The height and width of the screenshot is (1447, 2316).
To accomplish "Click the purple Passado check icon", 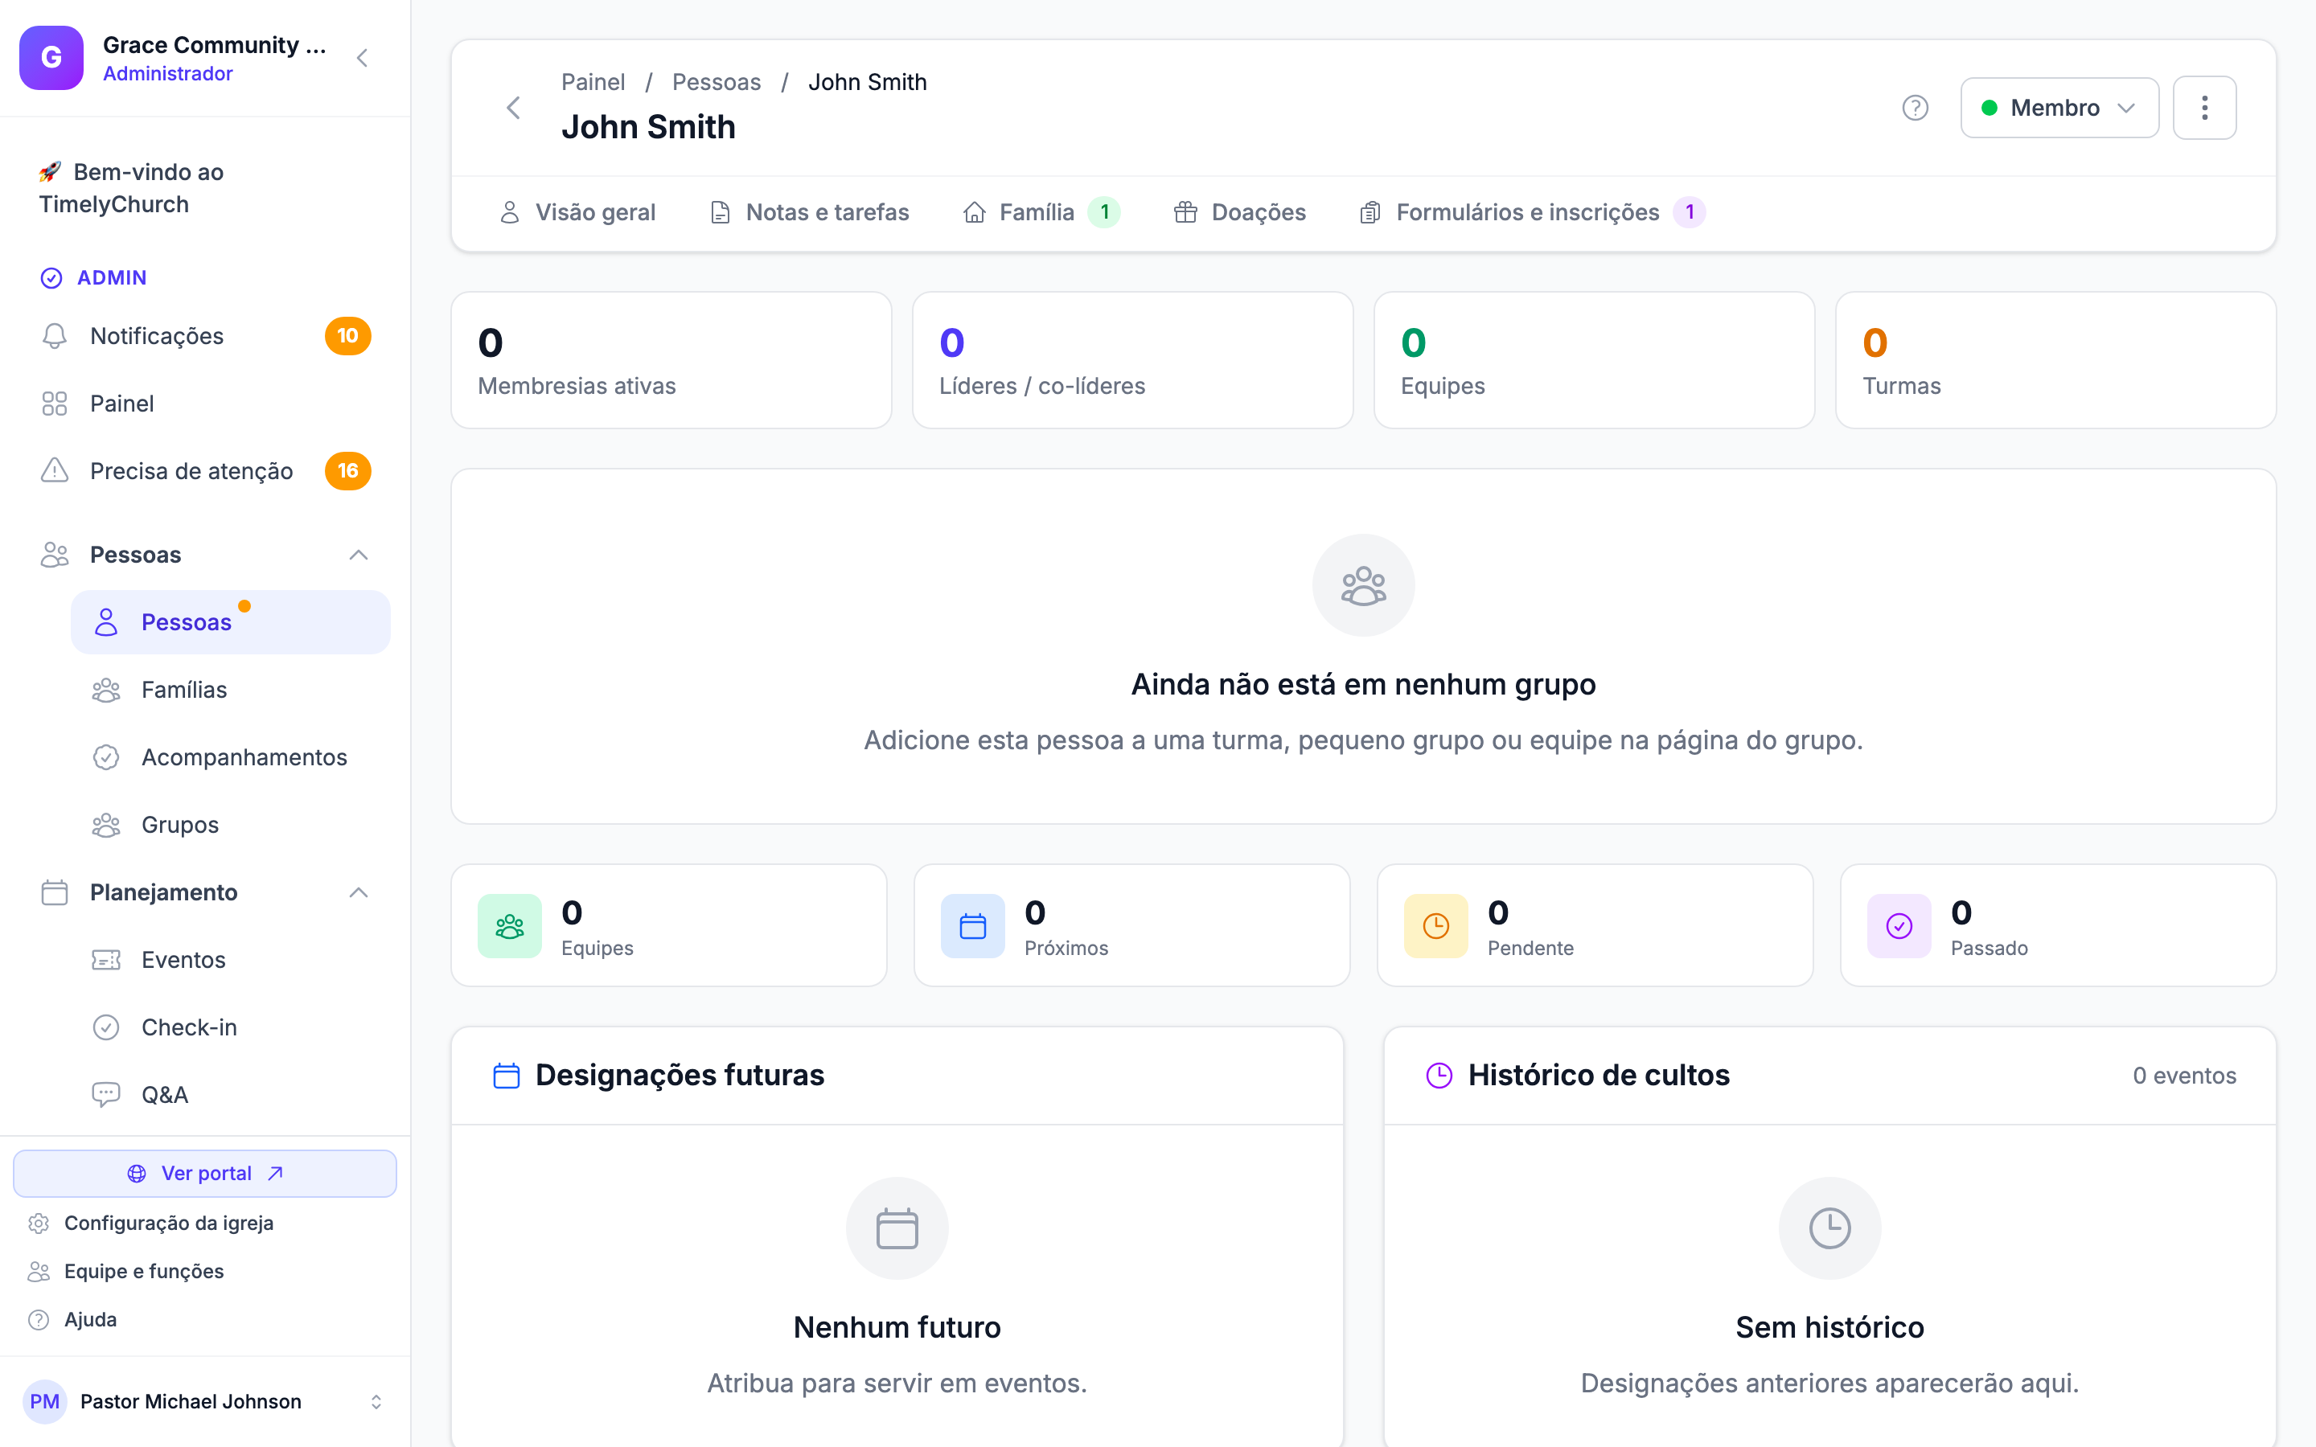I will [x=1899, y=925].
